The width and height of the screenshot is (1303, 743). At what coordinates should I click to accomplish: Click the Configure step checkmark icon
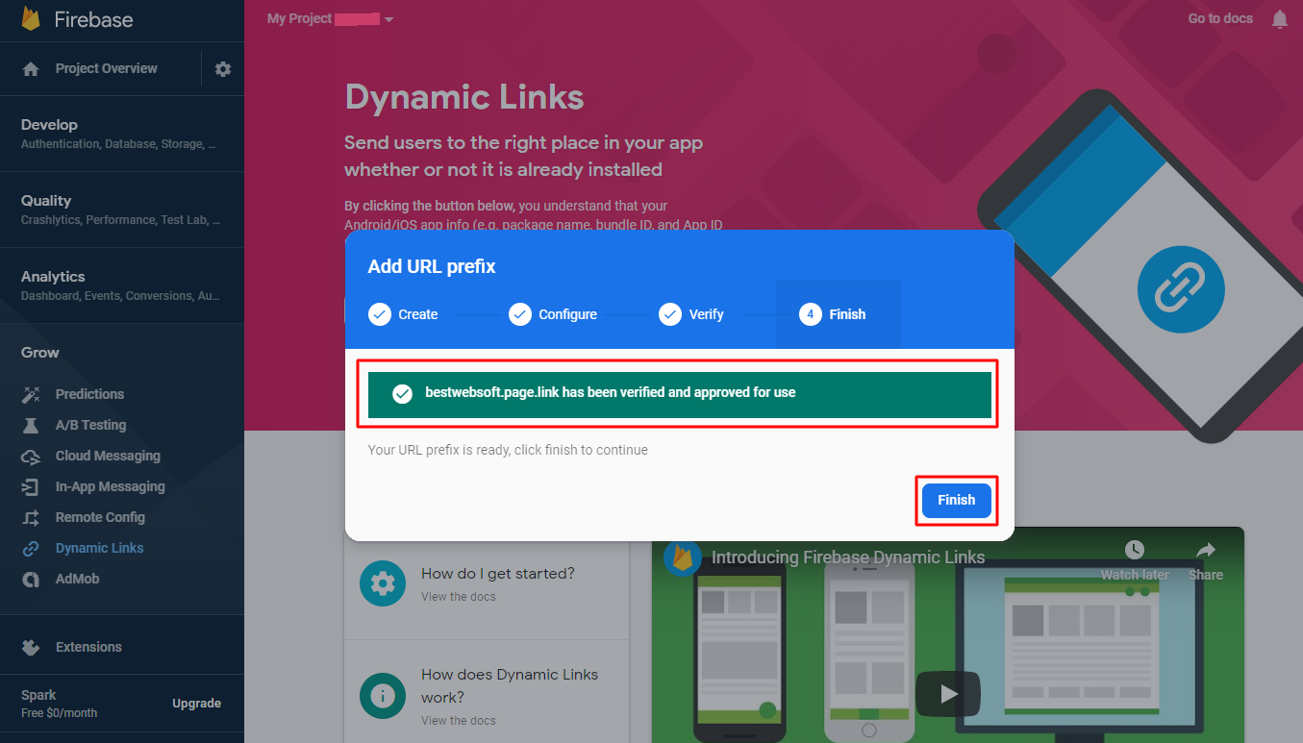(520, 314)
